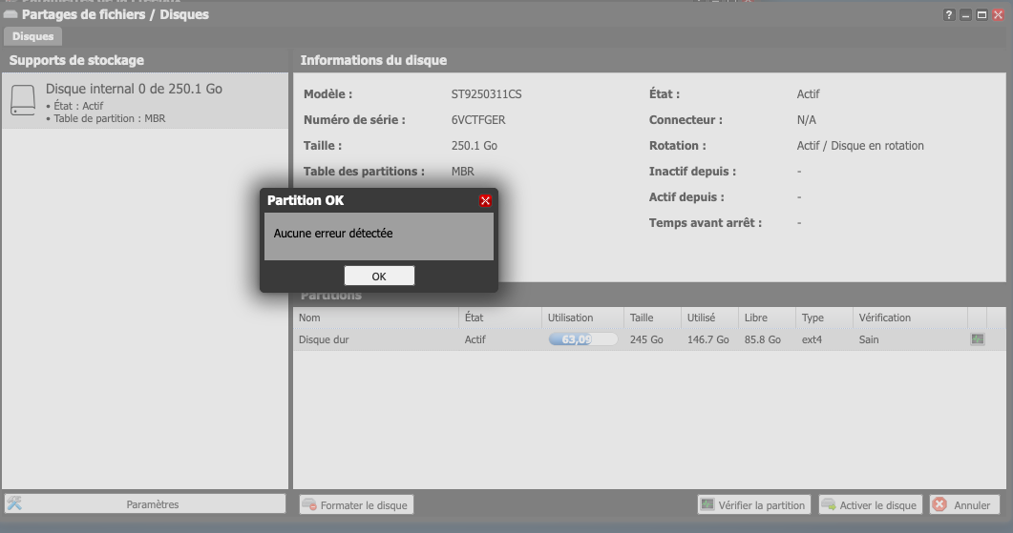This screenshot has height=533, width=1013.
Task: Click Annuler button
Action: (x=964, y=504)
